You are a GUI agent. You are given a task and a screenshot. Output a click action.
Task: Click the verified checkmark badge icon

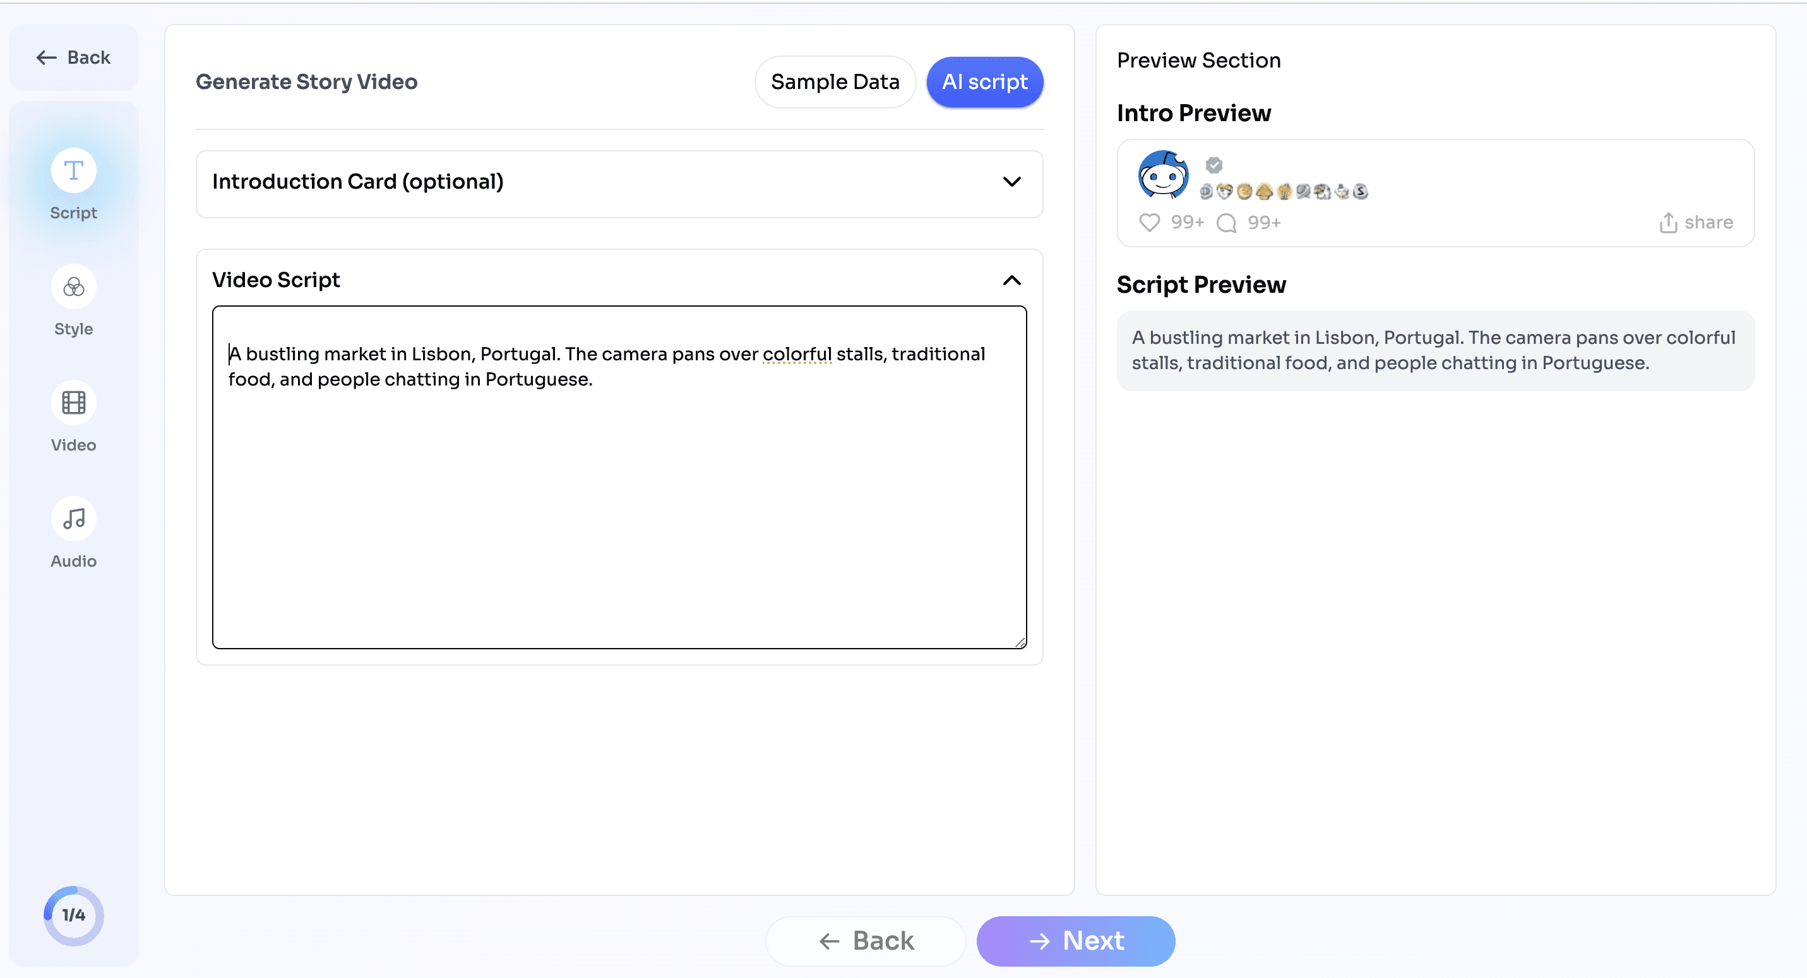tap(1213, 165)
